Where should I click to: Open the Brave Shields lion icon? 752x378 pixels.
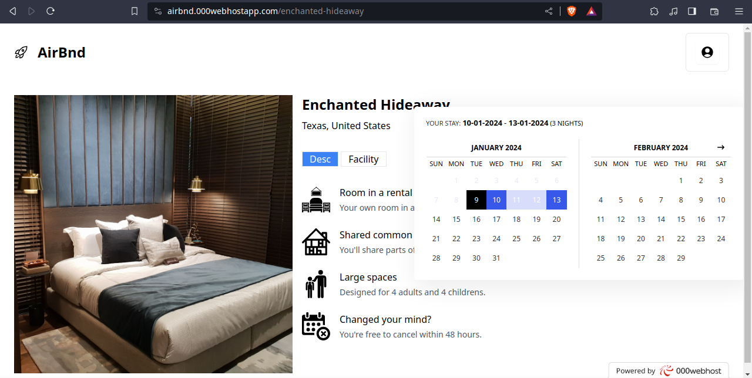pyautogui.click(x=571, y=11)
